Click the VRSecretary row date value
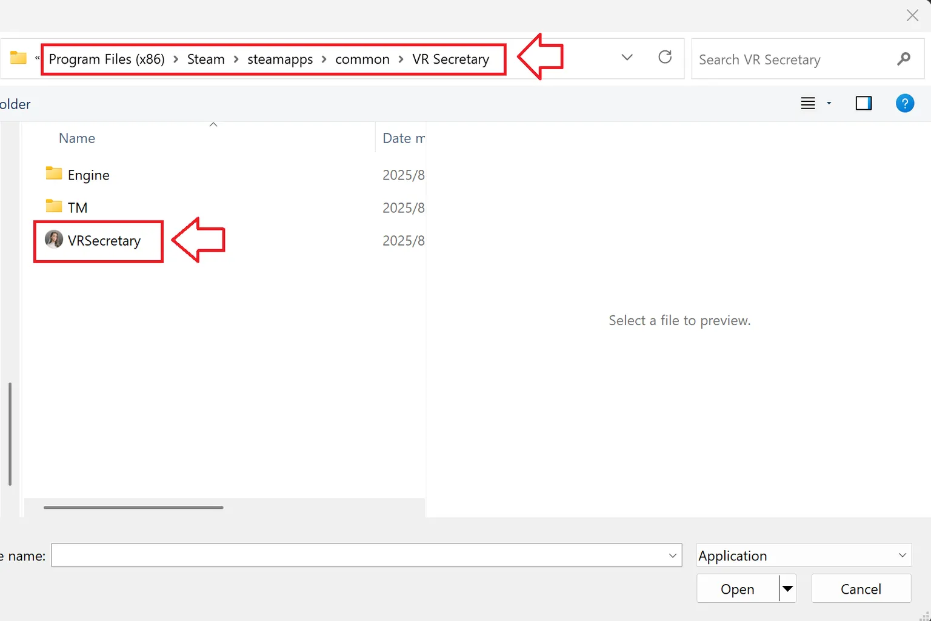This screenshot has width=931, height=621. [x=404, y=241]
